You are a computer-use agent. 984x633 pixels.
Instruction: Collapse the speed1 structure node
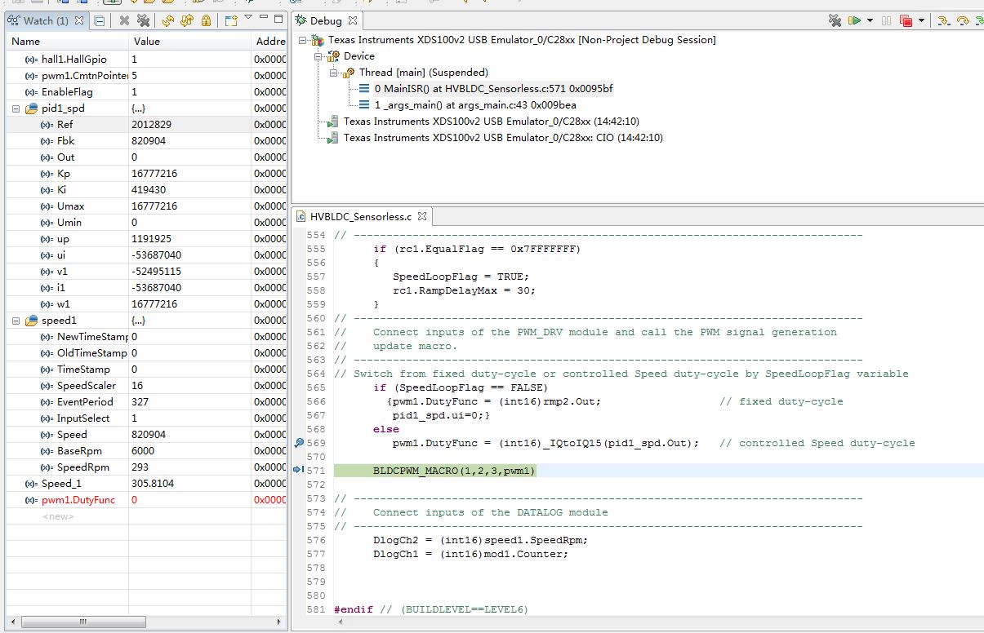pos(16,321)
